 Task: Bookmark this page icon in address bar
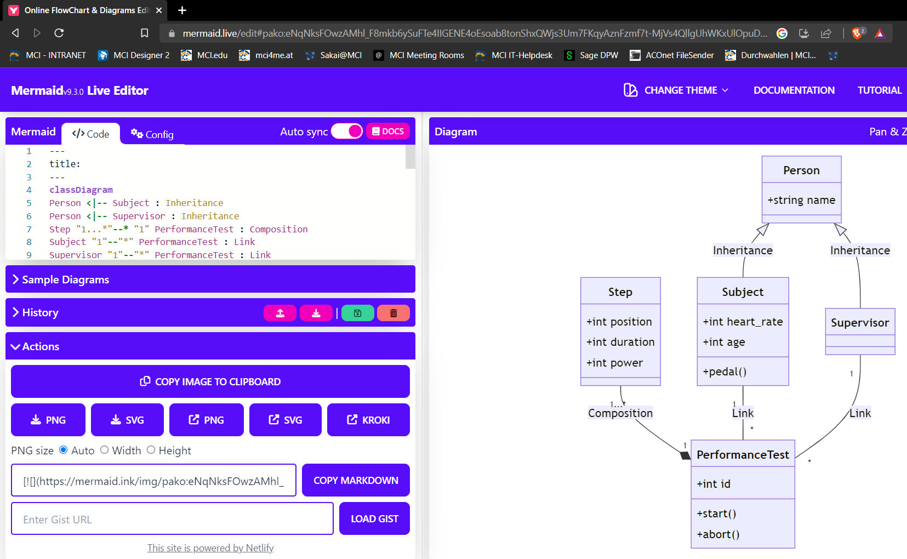coord(145,33)
